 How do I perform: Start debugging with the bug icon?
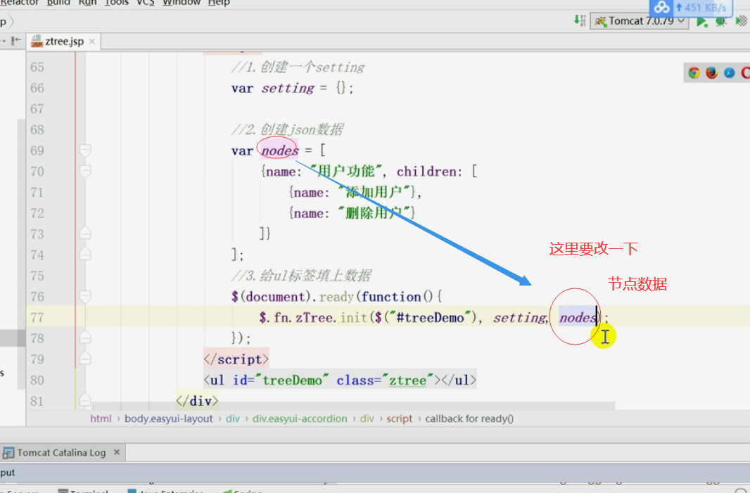point(720,22)
